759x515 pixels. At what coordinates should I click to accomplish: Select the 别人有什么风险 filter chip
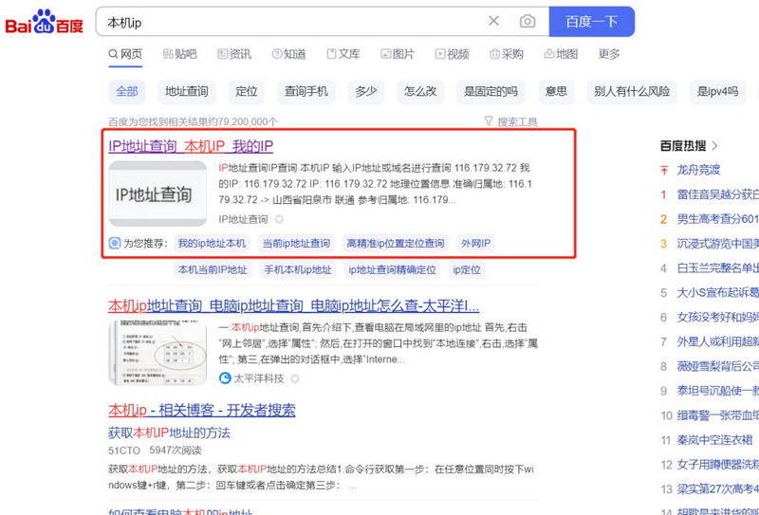tap(632, 91)
